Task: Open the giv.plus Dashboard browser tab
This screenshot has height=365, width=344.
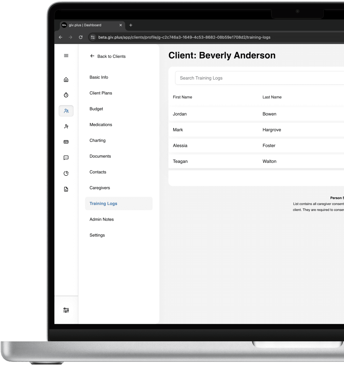Action: coord(89,25)
